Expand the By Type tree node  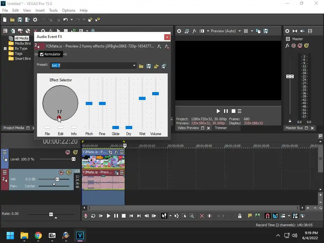click(x=5, y=48)
